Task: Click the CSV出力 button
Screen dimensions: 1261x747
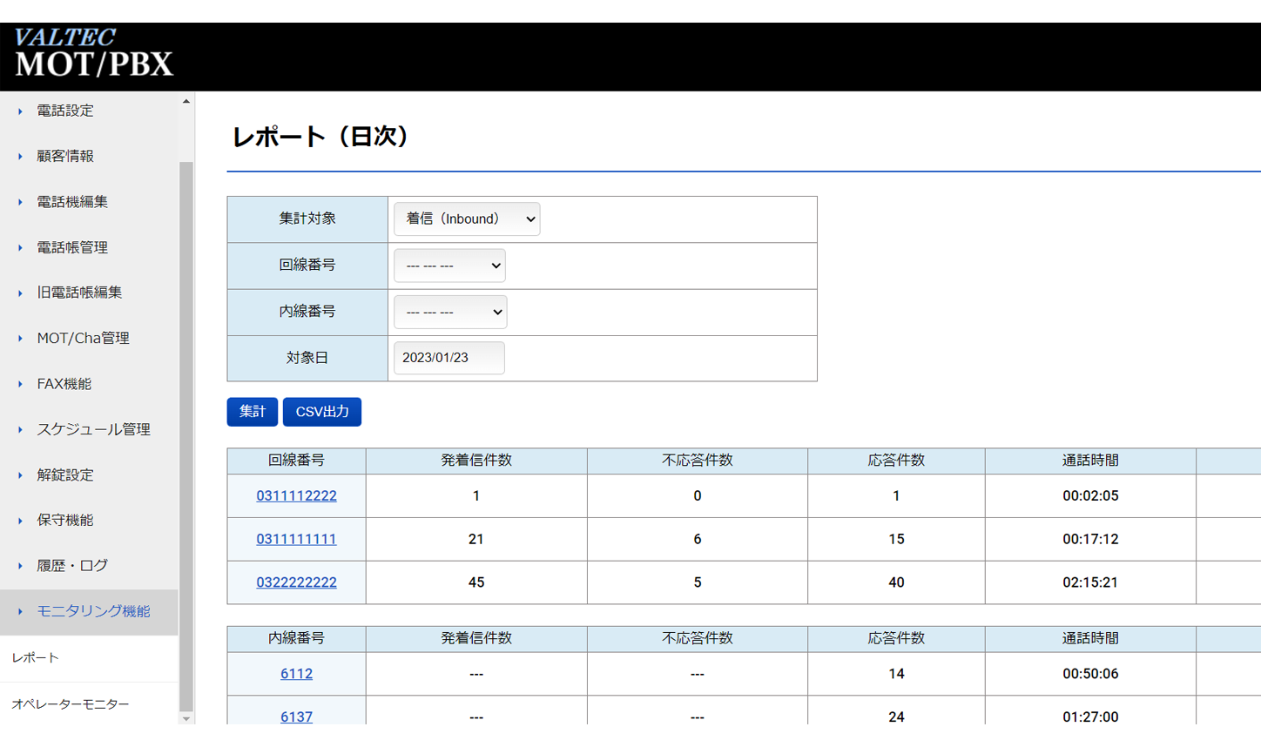Action: [x=322, y=412]
